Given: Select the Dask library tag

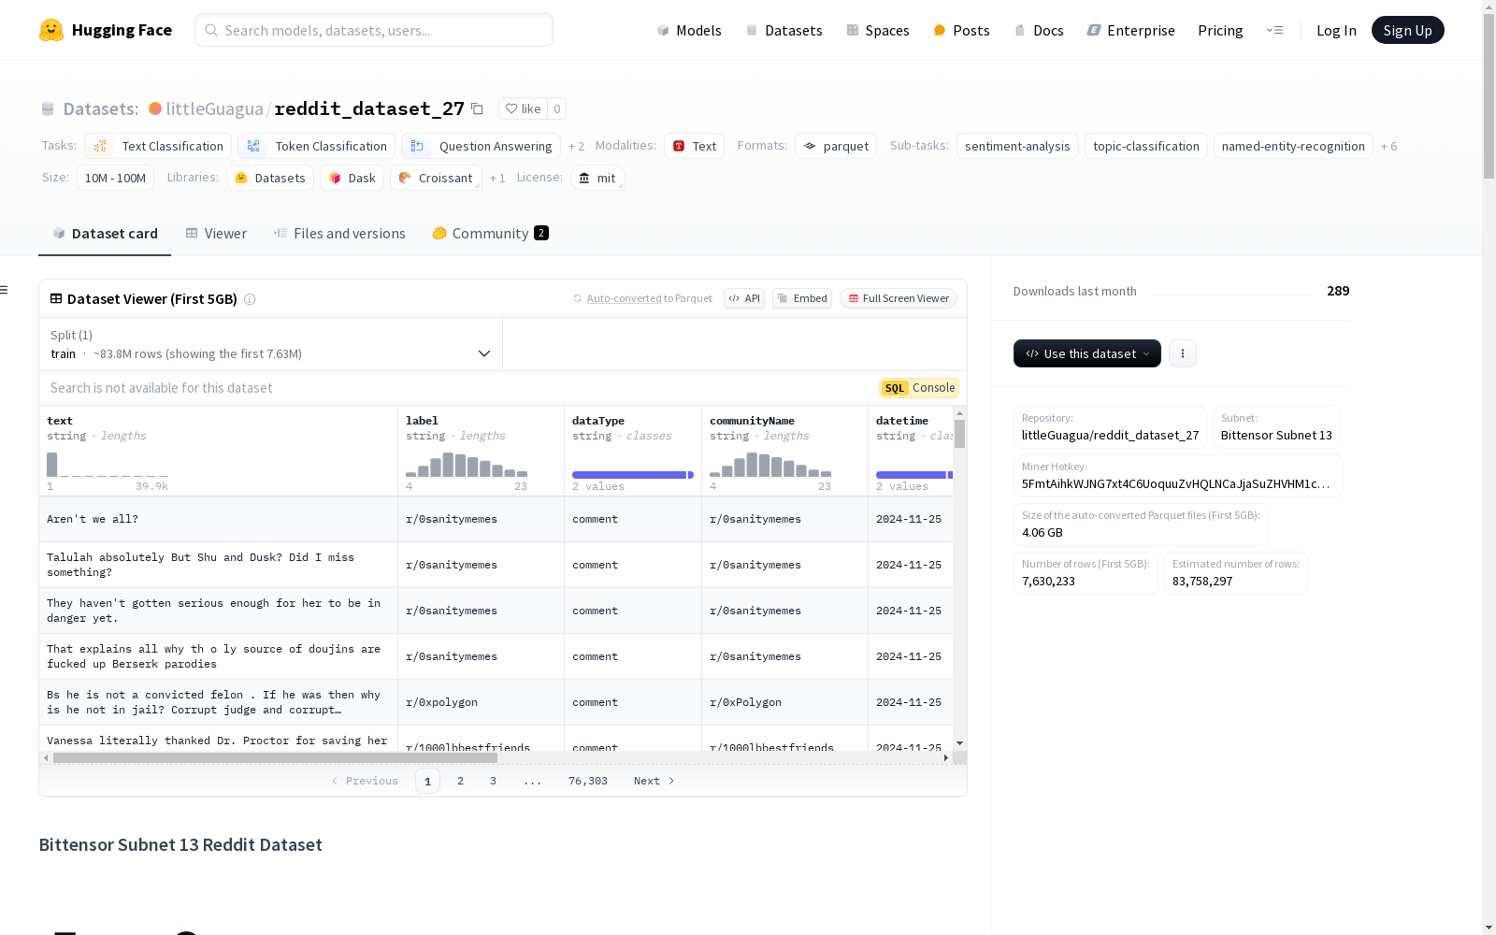Looking at the screenshot, I should [352, 178].
